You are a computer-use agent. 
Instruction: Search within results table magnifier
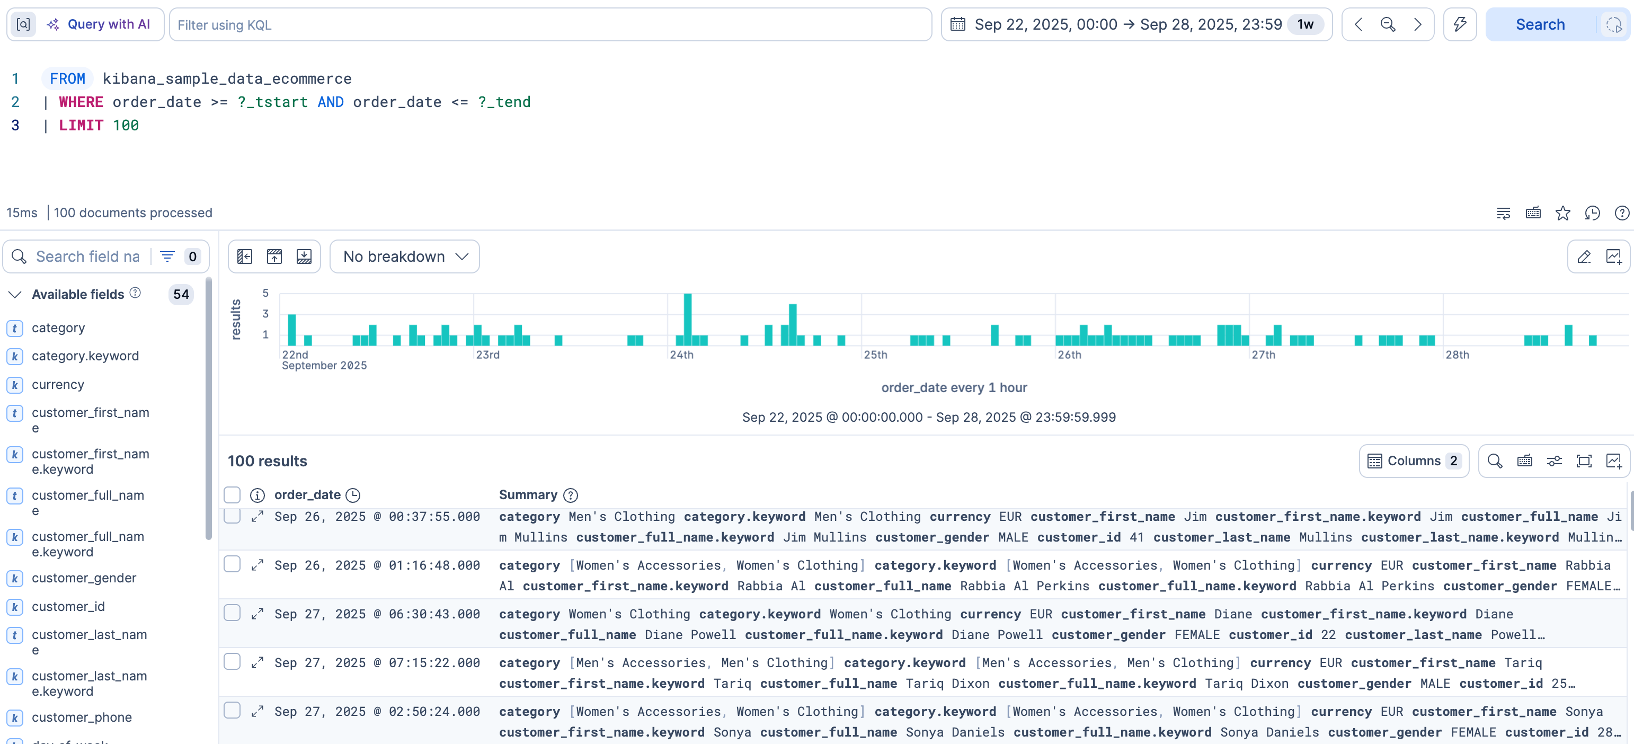[x=1495, y=461]
